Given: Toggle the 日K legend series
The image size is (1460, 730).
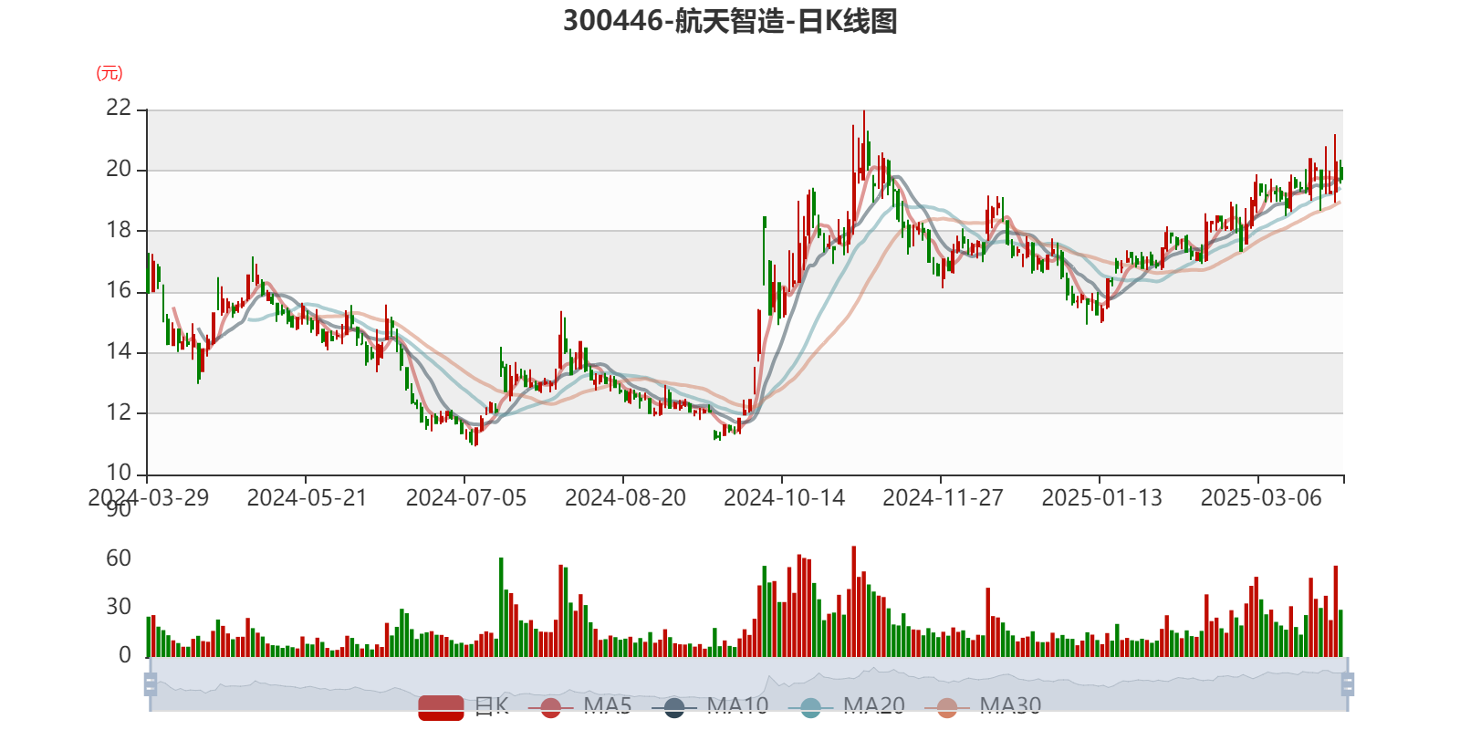Looking at the screenshot, I should coord(464,706).
